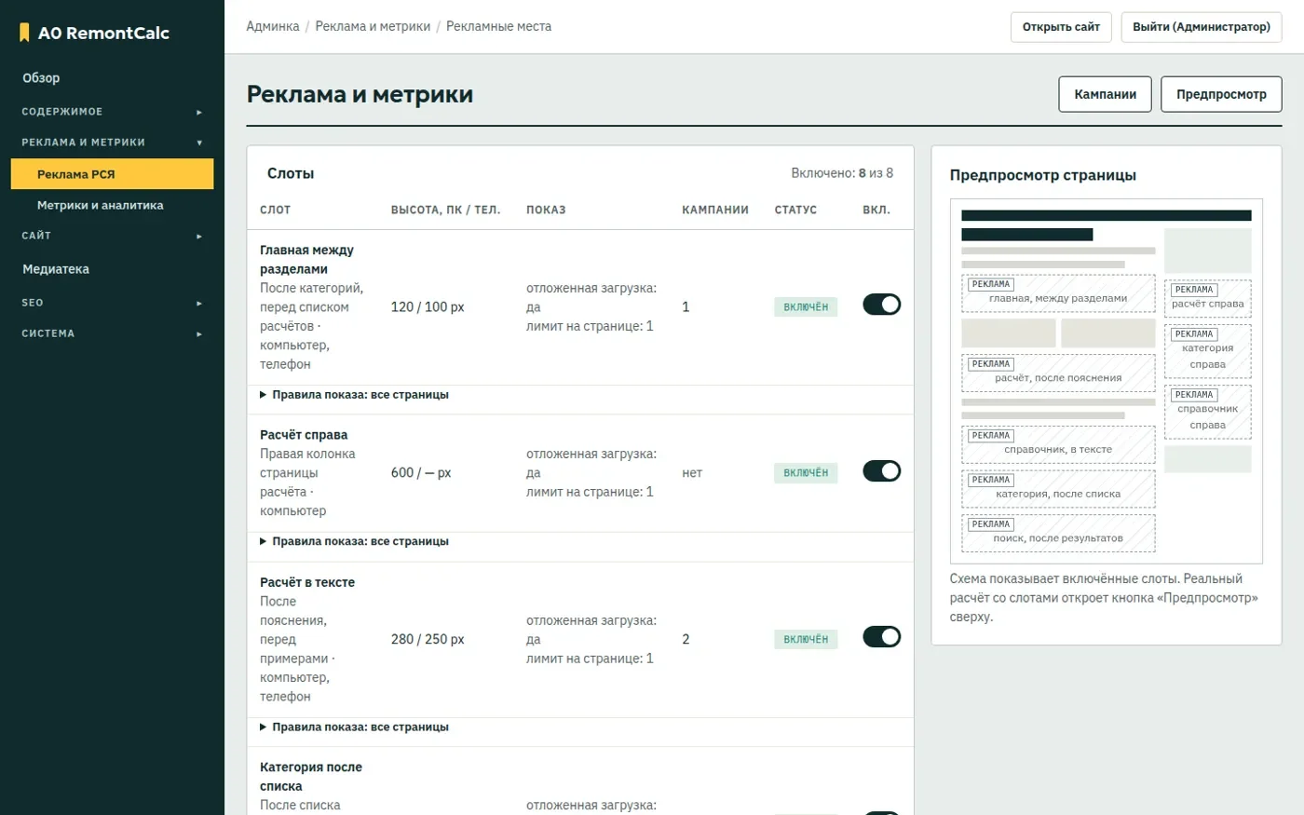Click the 'расчёт, после пояснения' preview slot
Image resolution: width=1304 pixels, height=815 pixels.
coord(1058,374)
